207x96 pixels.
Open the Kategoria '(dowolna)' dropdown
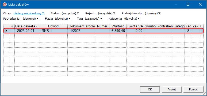coord(132,19)
